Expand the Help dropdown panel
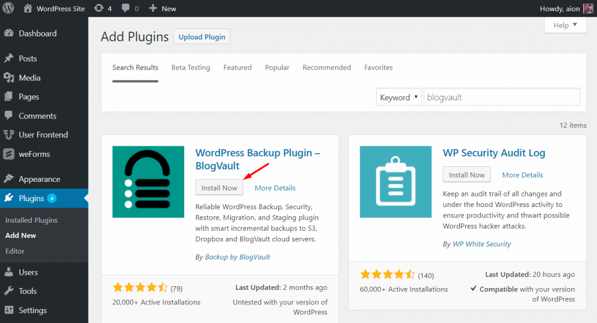This screenshot has width=597, height=323. pyautogui.click(x=565, y=25)
